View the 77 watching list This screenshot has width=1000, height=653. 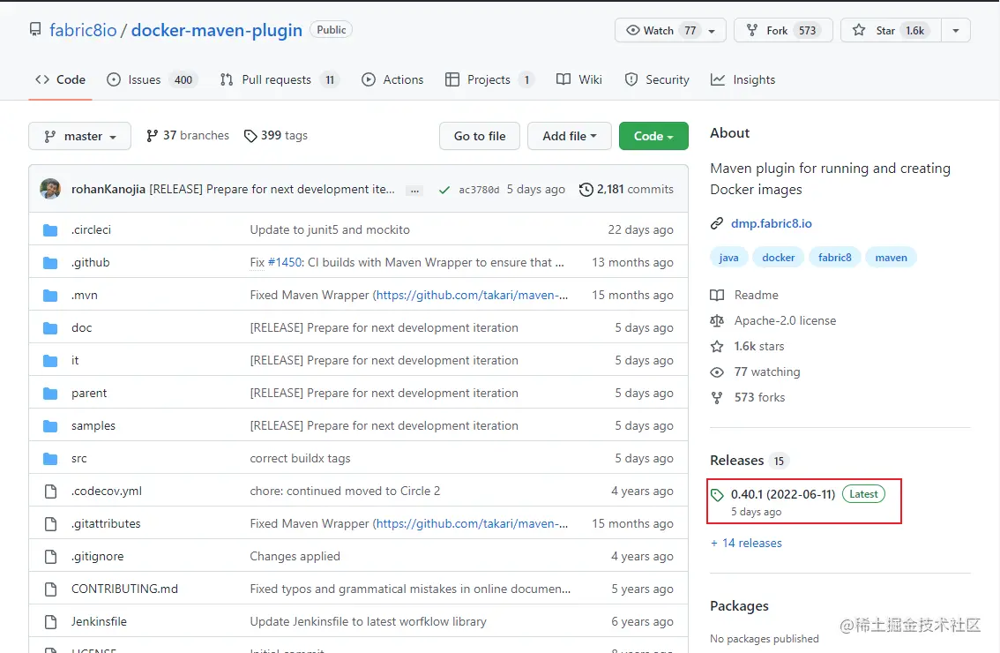tap(756, 372)
